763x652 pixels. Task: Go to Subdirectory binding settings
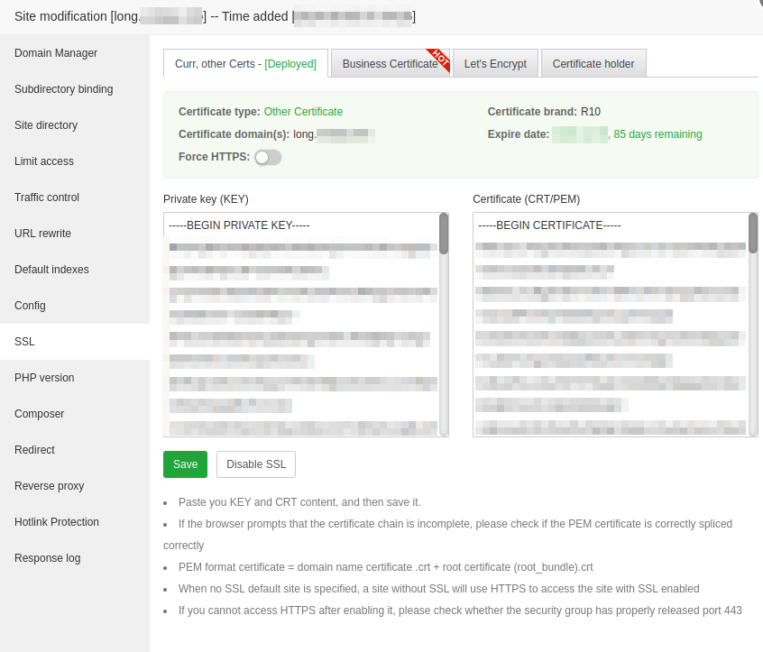64,89
